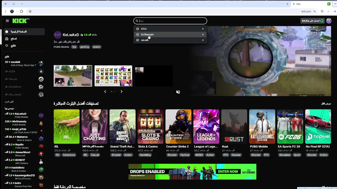Open offline channel Abu_bandr in sidebar
Viewport: 337px width, 189px height.
point(24,94)
